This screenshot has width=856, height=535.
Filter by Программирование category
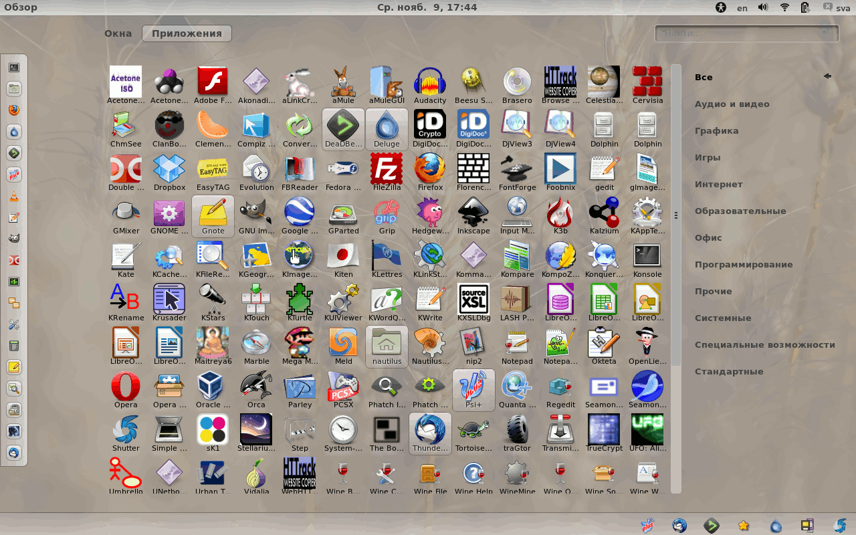tap(744, 264)
